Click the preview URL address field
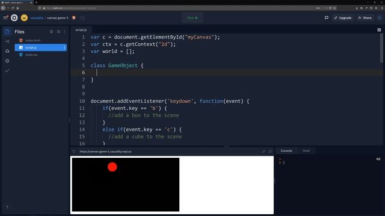 [168, 151]
